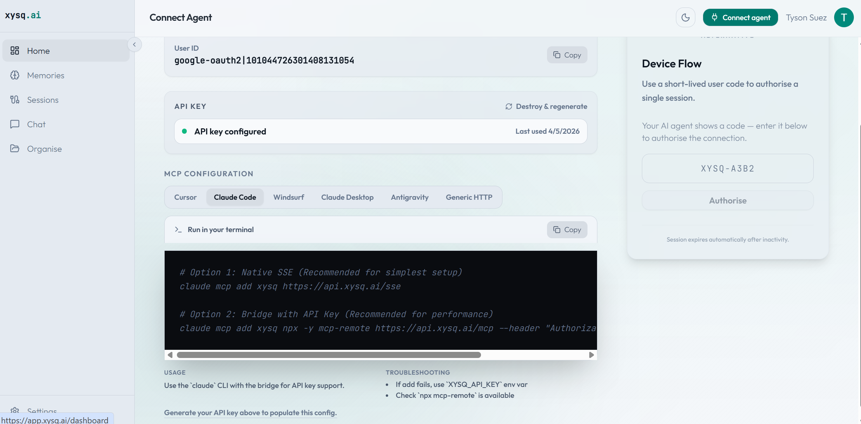Select the Chat icon
The width and height of the screenshot is (861, 424).
[15, 124]
